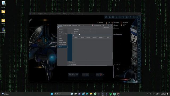Click the minutes column header
170x96 pixels.
click(88, 38)
